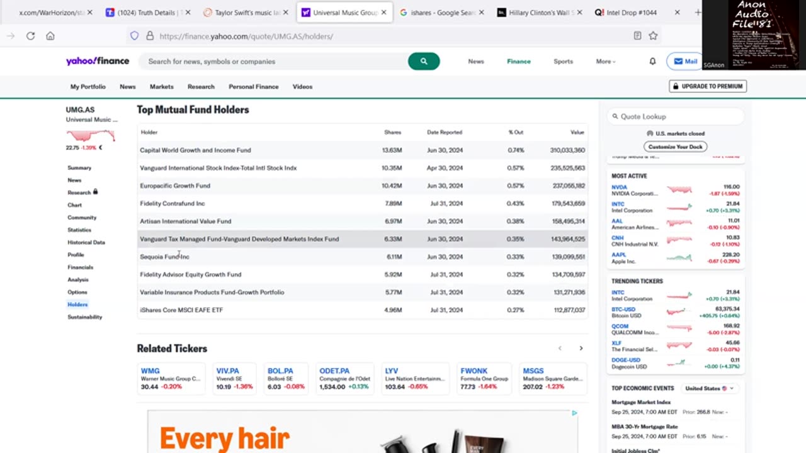Open Personal Finance menu
This screenshot has width=806, height=453.
coord(254,87)
